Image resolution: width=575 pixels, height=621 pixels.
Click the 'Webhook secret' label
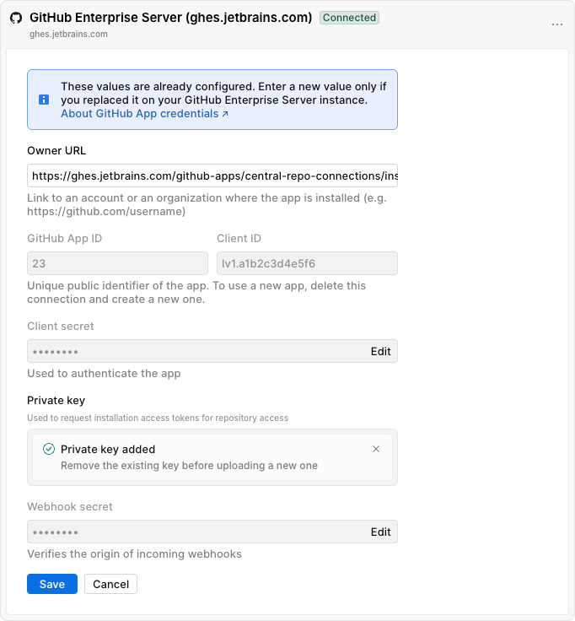coord(70,506)
